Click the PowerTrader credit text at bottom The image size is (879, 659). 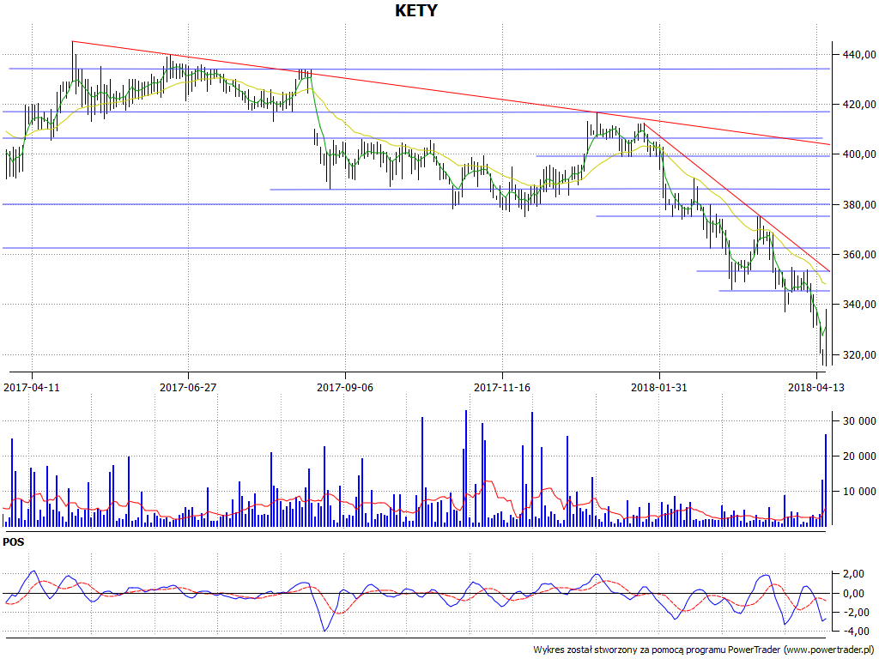[x=705, y=650]
